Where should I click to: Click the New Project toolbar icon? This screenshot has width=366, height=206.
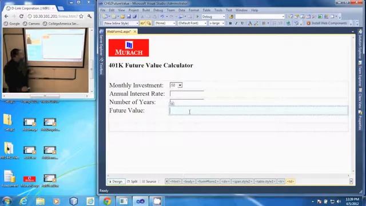coord(105,17)
